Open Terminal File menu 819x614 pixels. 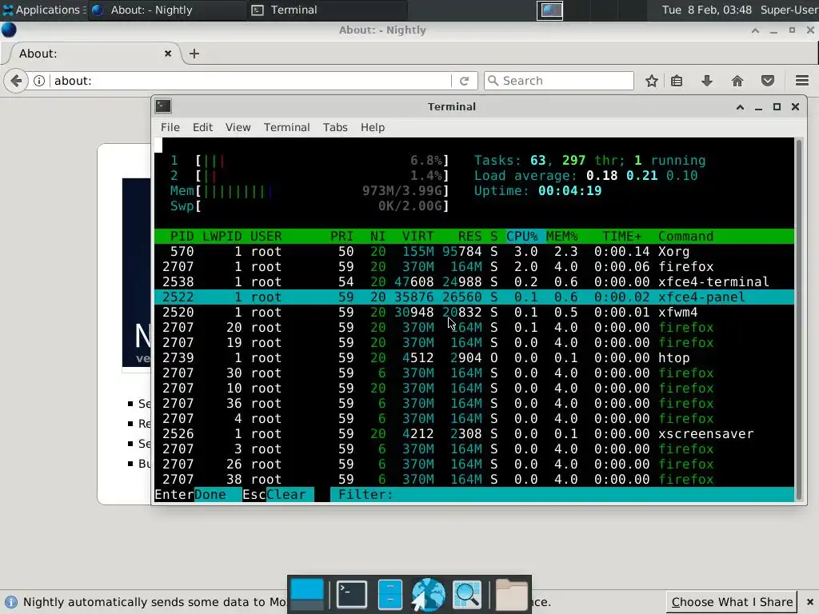coord(170,127)
